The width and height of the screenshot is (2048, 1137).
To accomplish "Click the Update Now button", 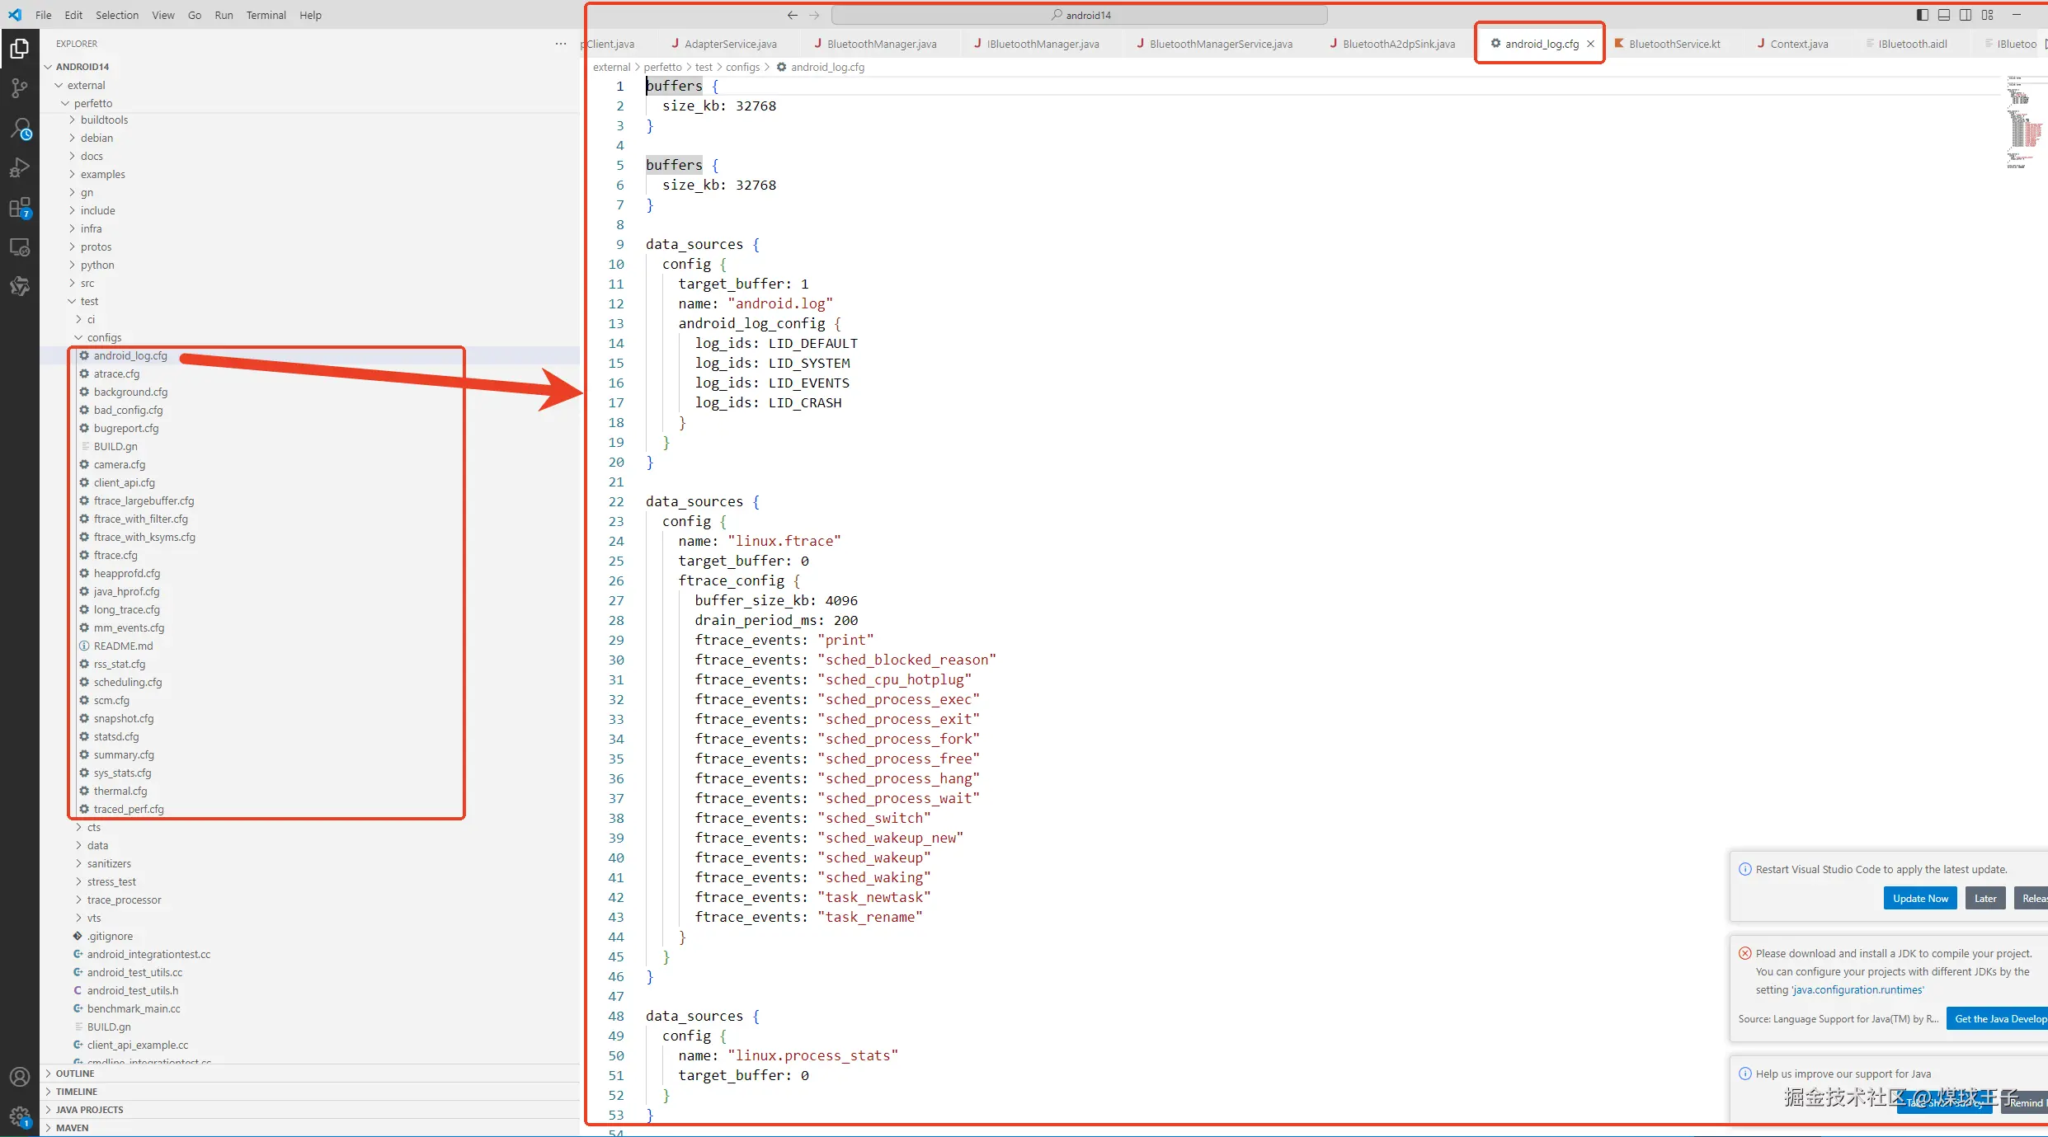I will coord(1919,899).
